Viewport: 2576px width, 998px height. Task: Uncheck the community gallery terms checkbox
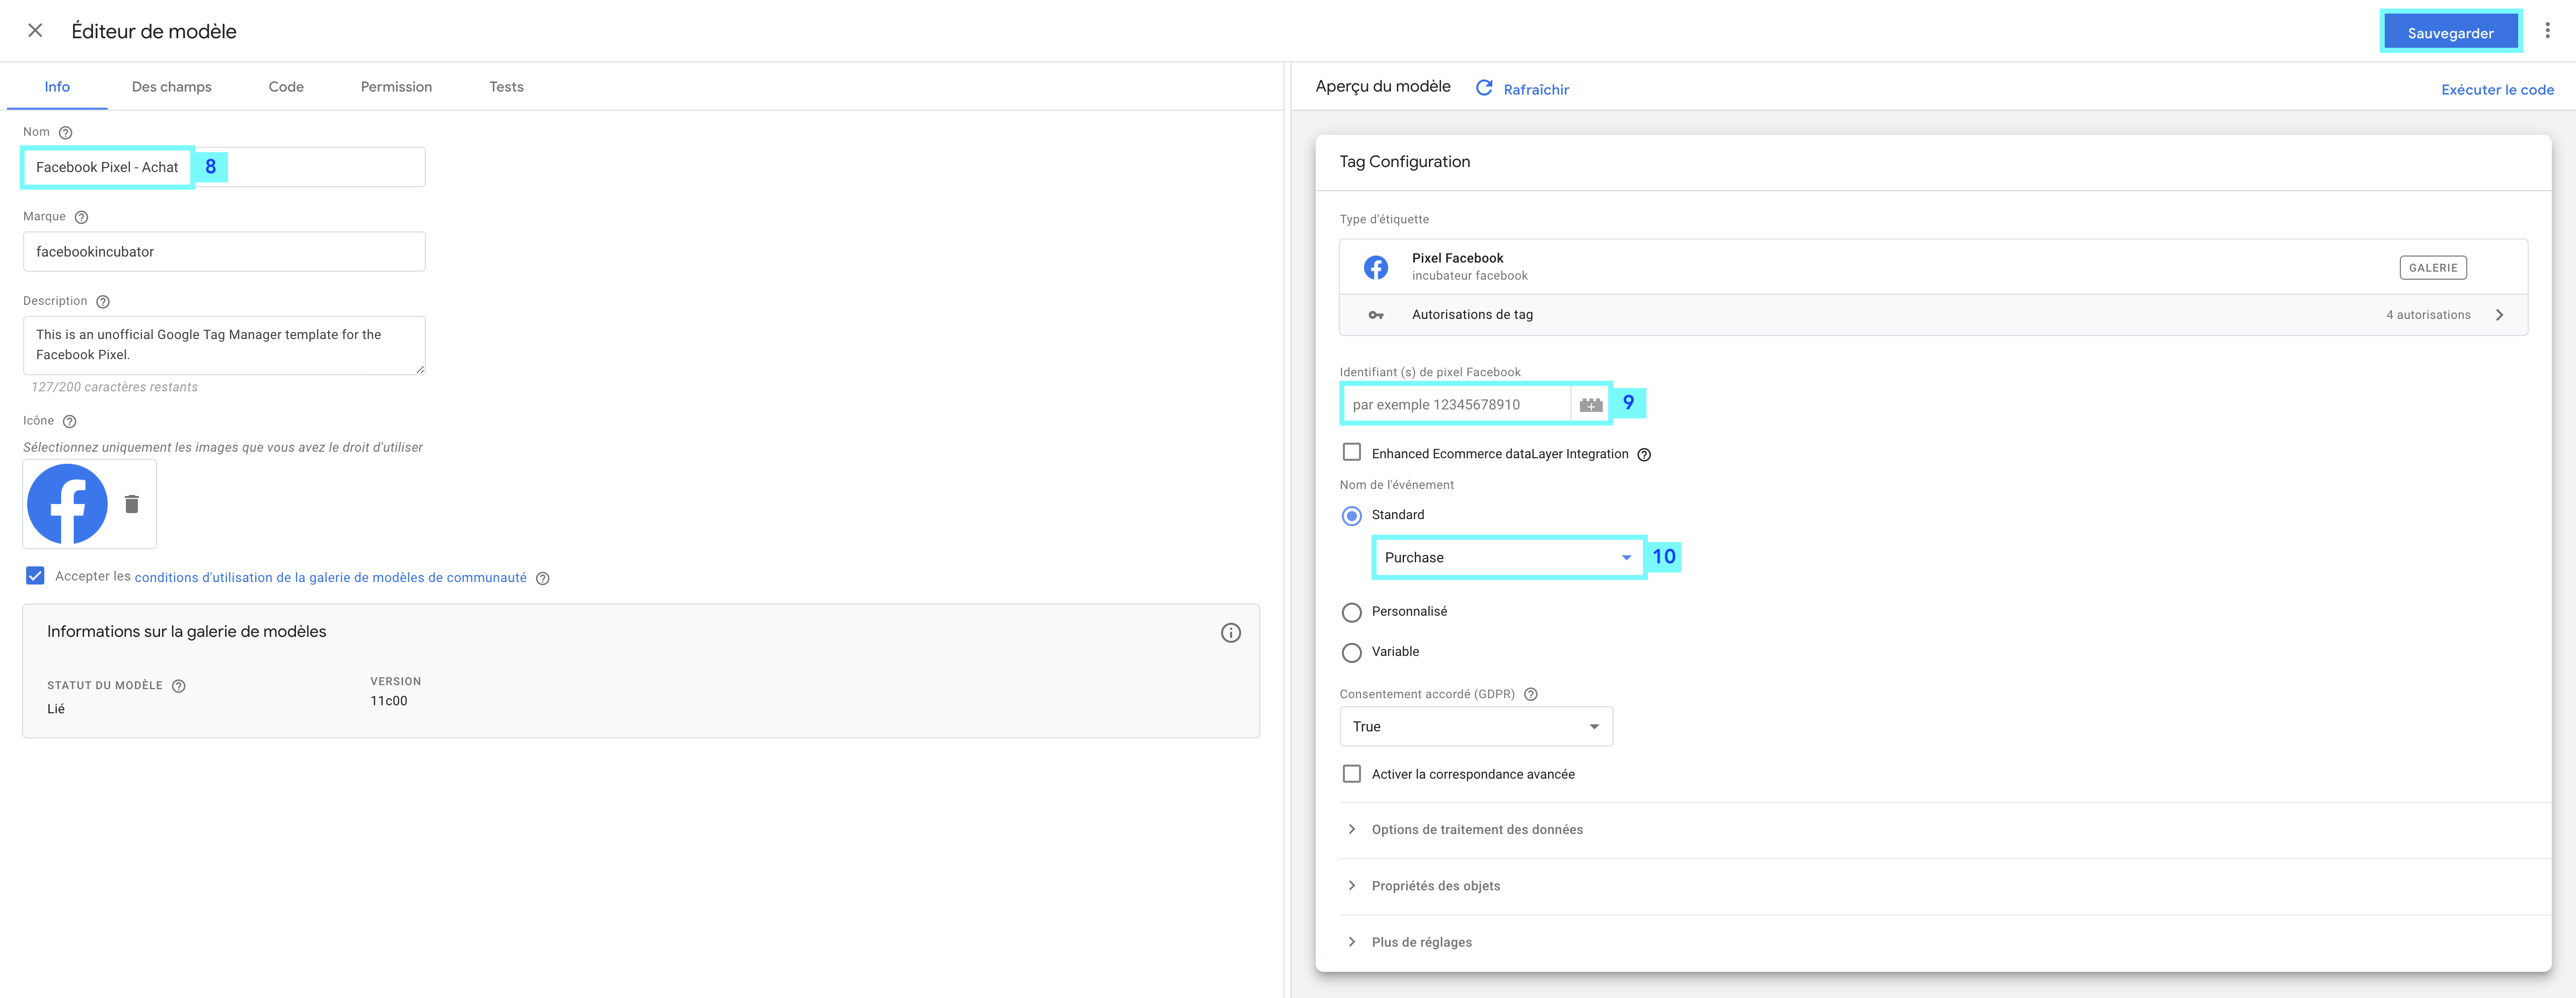pyautogui.click(x=36, y=576)
